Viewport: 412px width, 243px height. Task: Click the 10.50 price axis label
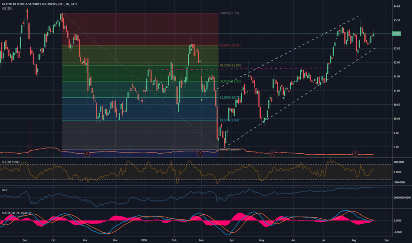pos(397,105)
